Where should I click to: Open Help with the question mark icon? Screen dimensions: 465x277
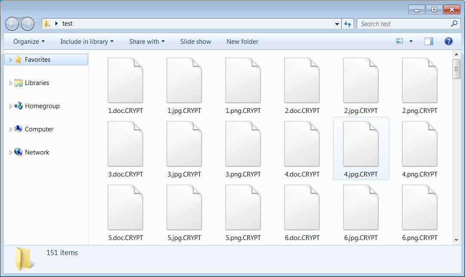448,41
